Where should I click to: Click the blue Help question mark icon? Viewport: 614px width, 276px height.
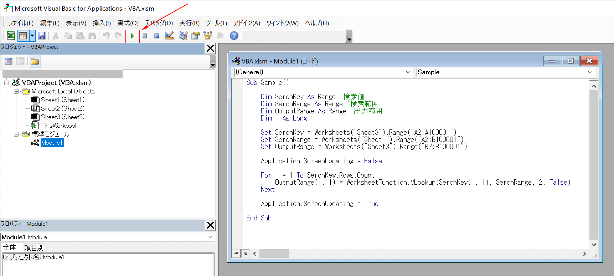[x=234, y=36]
